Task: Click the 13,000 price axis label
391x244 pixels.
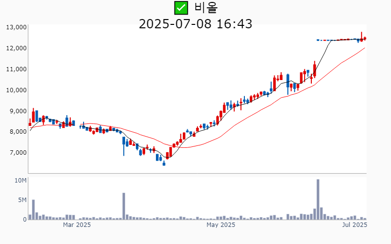Action: pyautogui.click(x=17, y=27)
